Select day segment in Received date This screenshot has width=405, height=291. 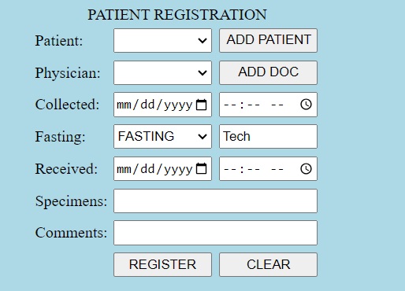click(x=147, y=168)
